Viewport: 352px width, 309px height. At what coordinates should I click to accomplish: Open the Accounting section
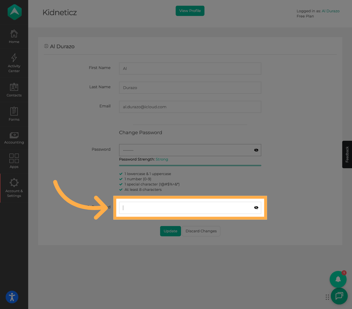(14, 138)
